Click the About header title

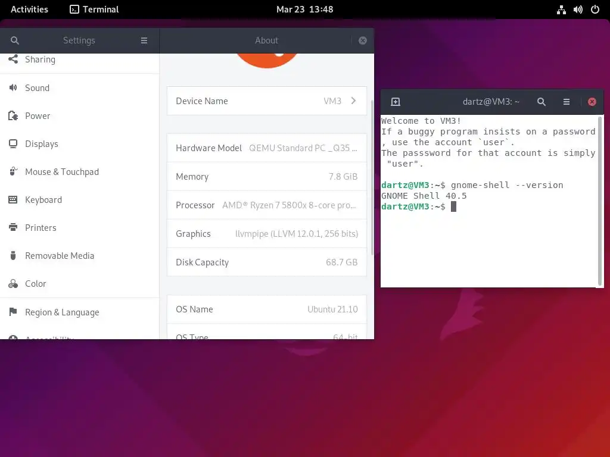(x=266, y=40)
